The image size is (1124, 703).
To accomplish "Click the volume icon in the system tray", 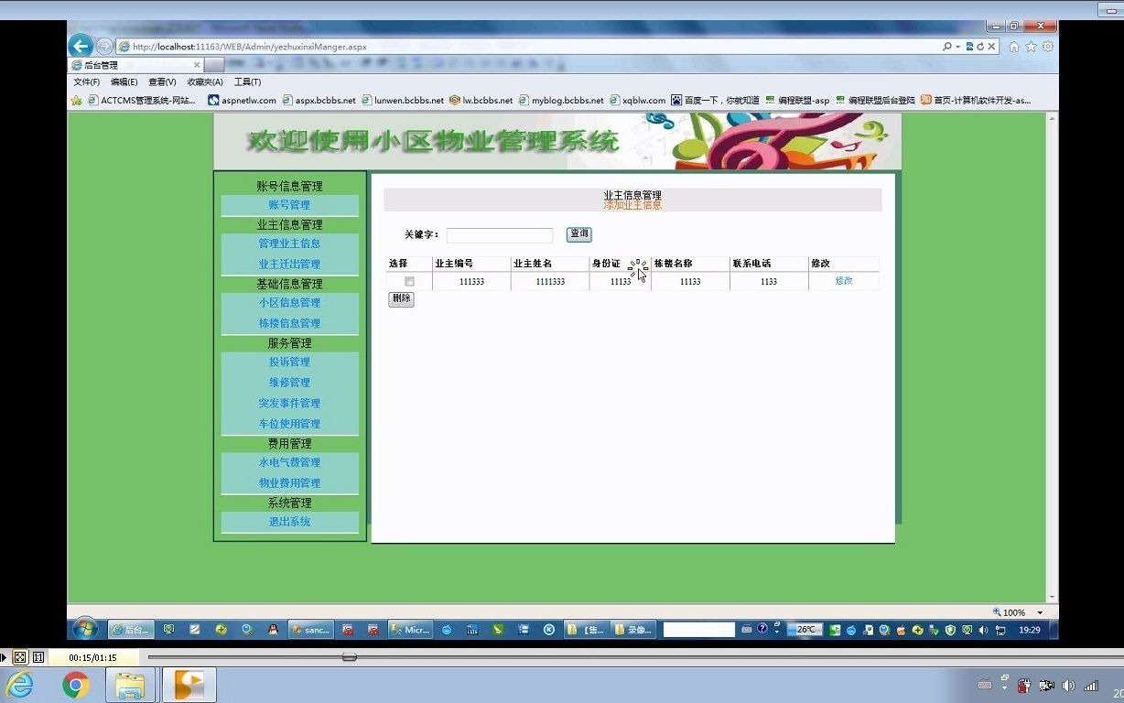I will (x=981, y=630).
